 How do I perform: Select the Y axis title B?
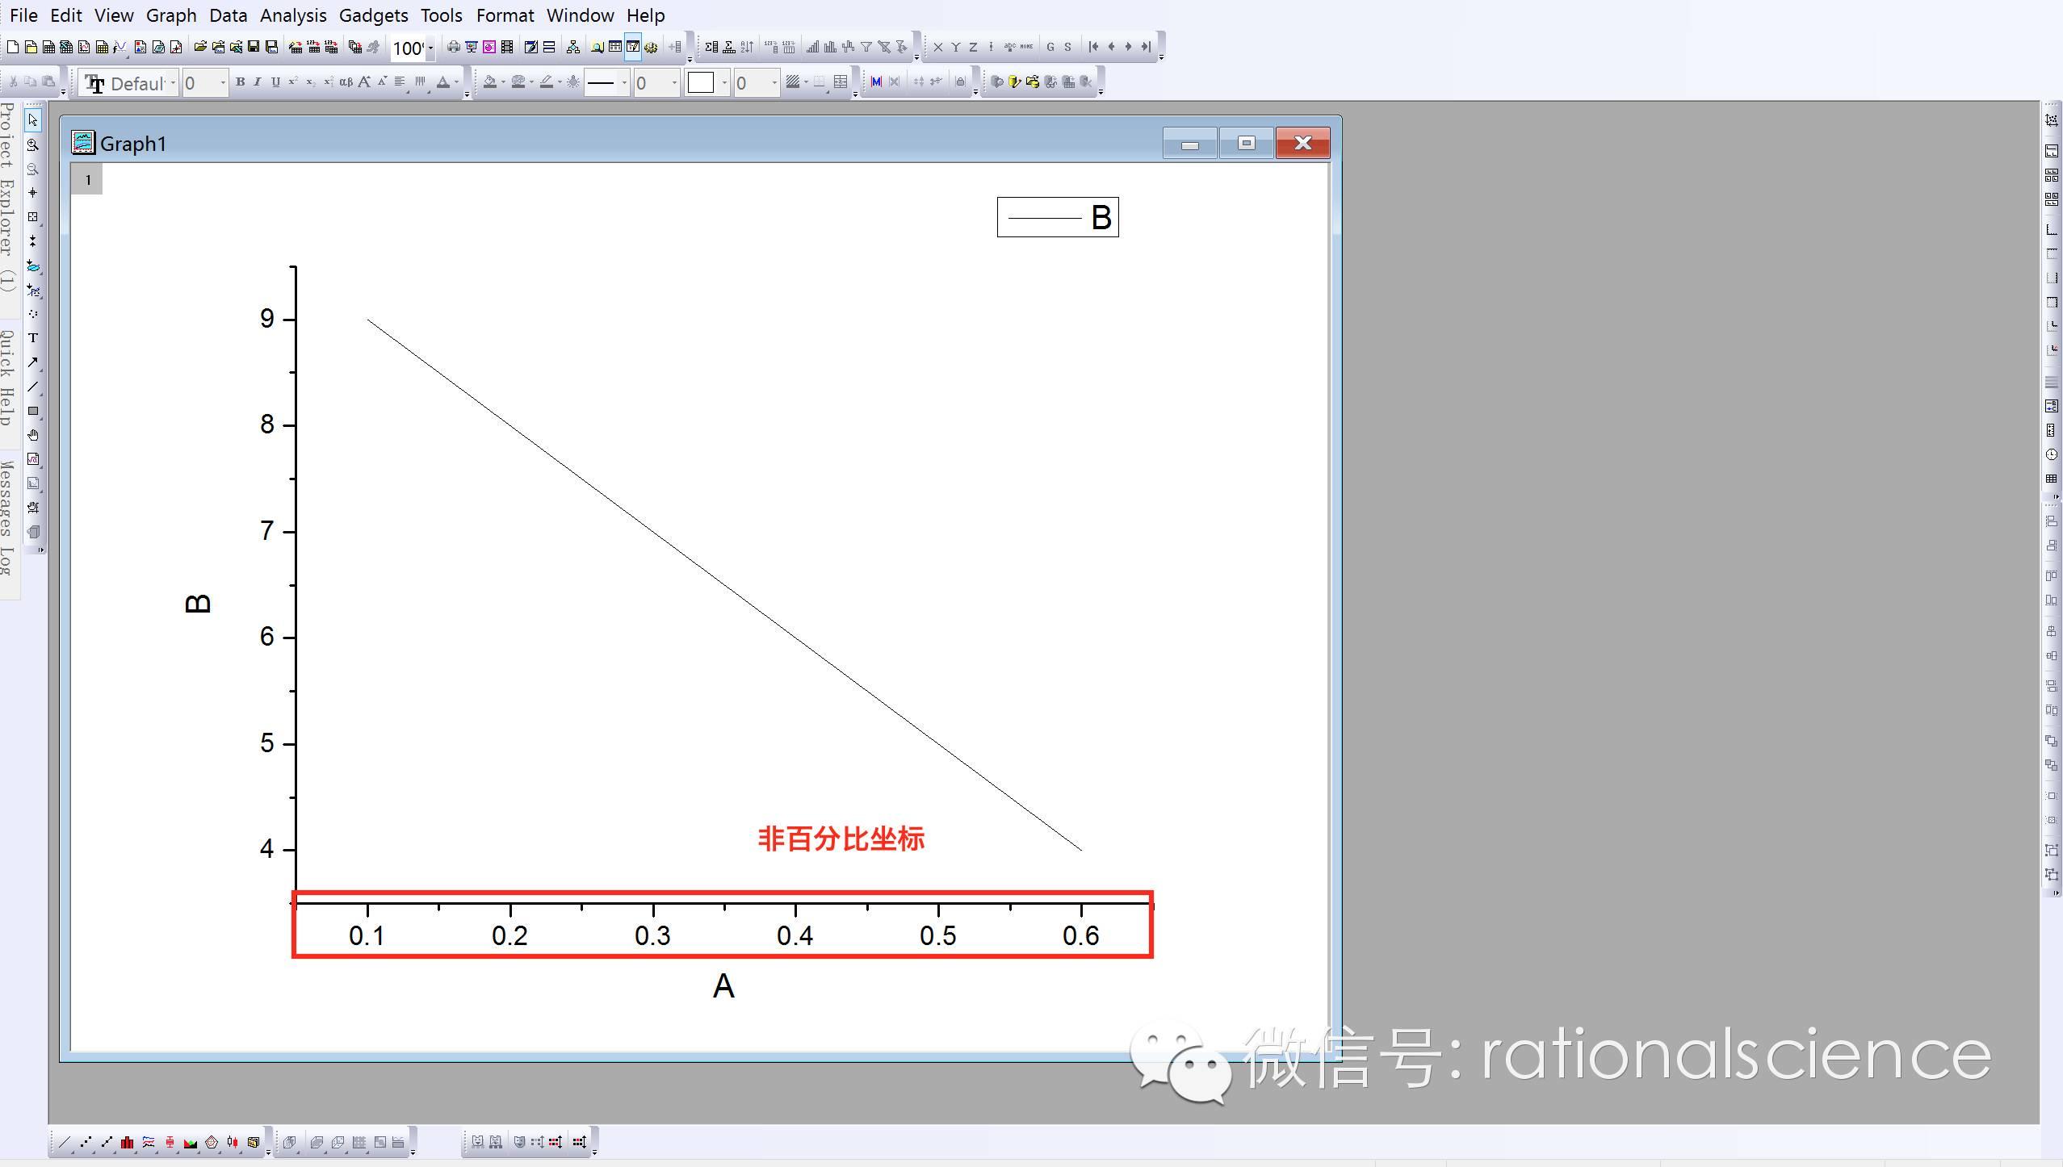point(199,604)
